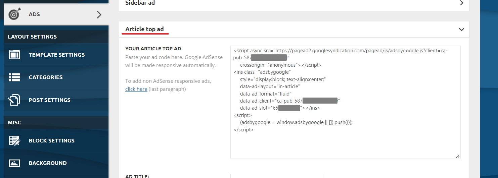Choose the BACKGROUND menu label

tap(48, 163)
